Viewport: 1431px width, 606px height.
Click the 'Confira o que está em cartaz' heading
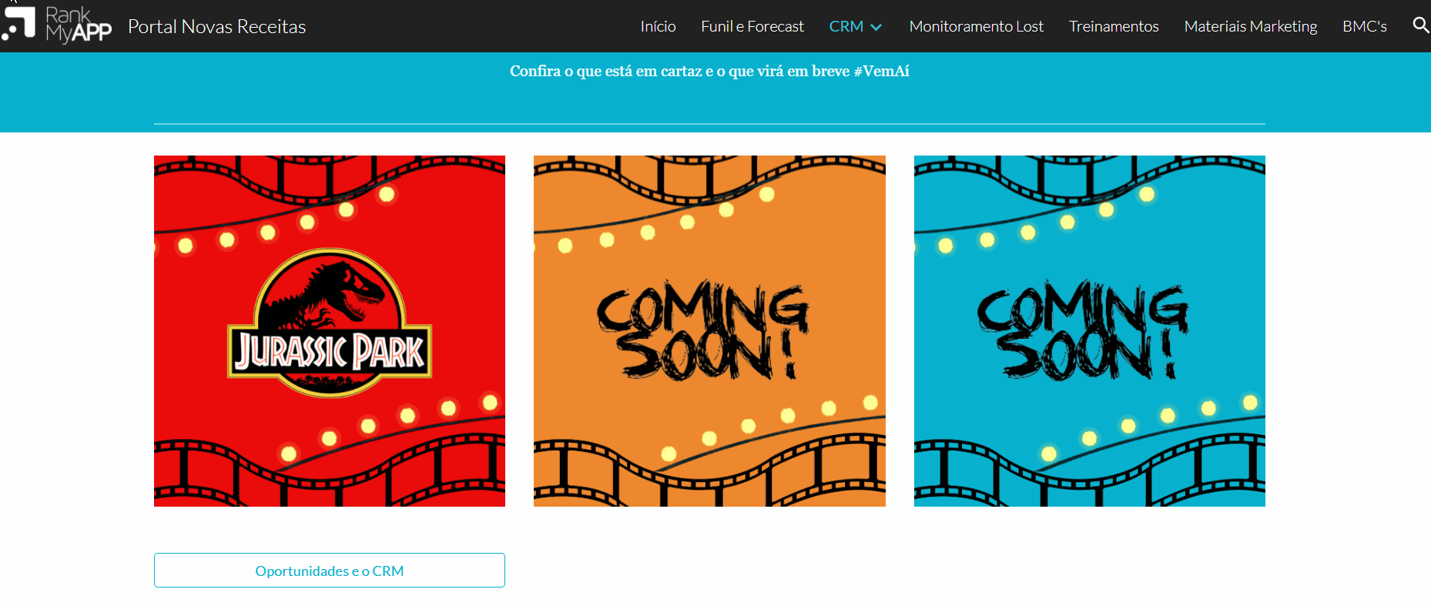point(709,71)
